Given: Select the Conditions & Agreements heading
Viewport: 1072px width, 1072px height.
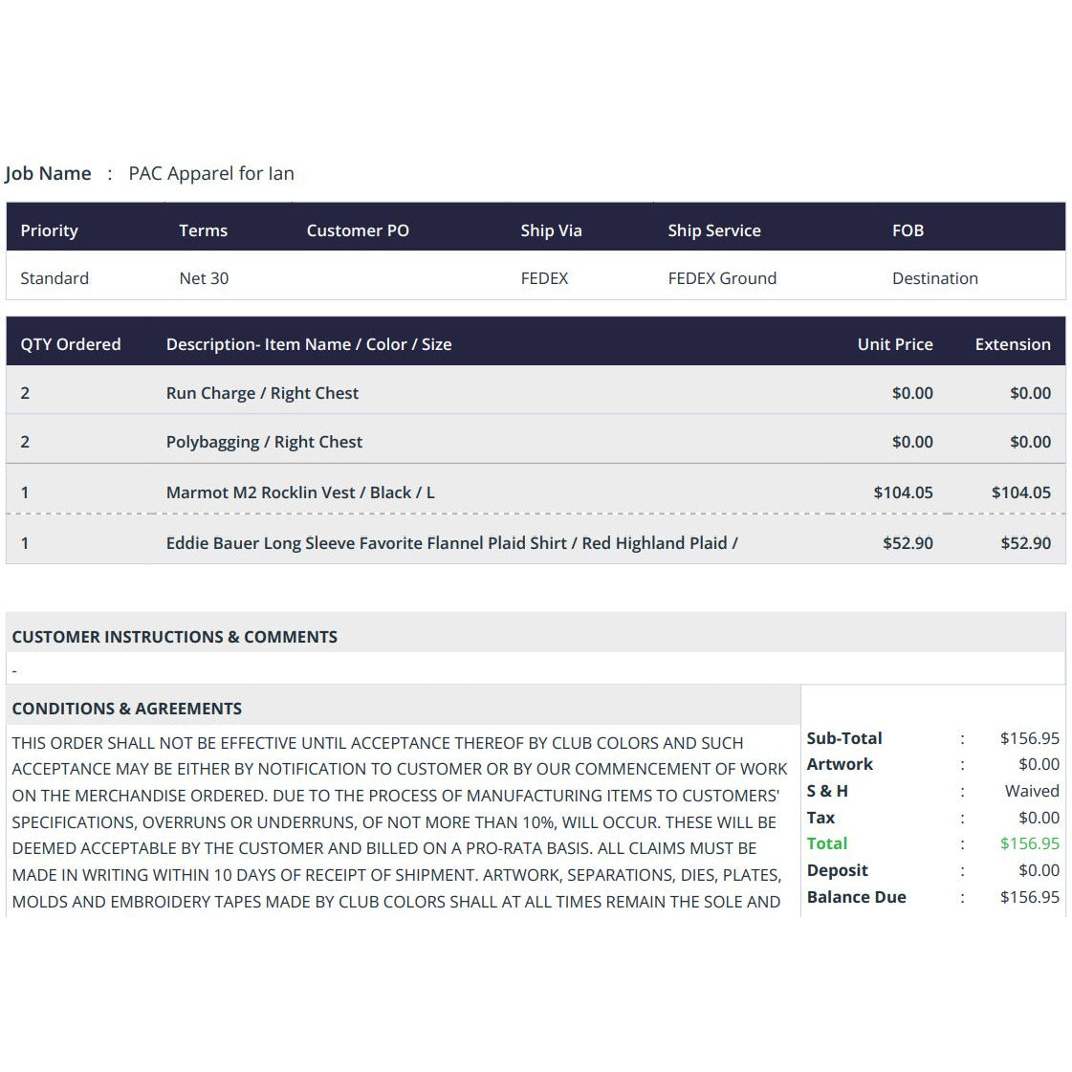Looking at the screenshot, I should 126,709.
